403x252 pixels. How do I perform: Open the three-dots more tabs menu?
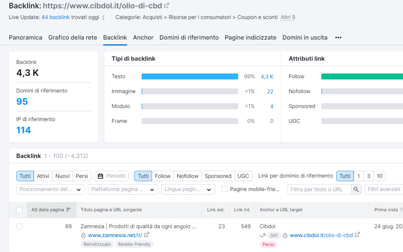338,38
